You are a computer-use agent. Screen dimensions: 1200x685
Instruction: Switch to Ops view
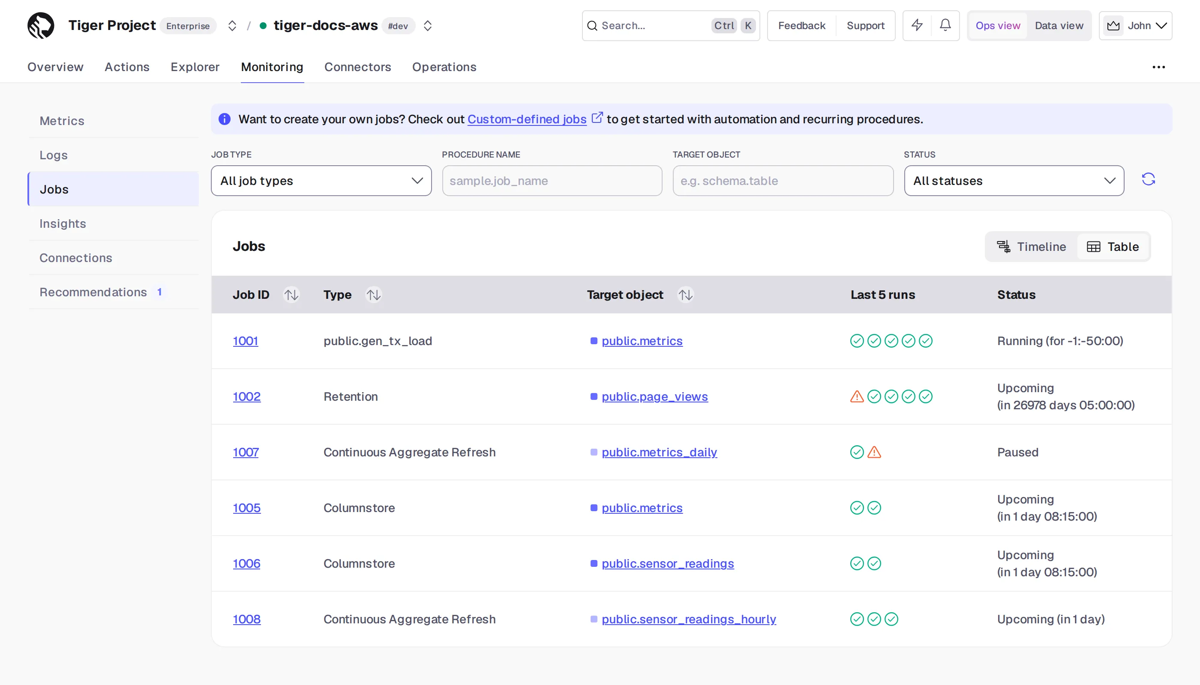998,25
